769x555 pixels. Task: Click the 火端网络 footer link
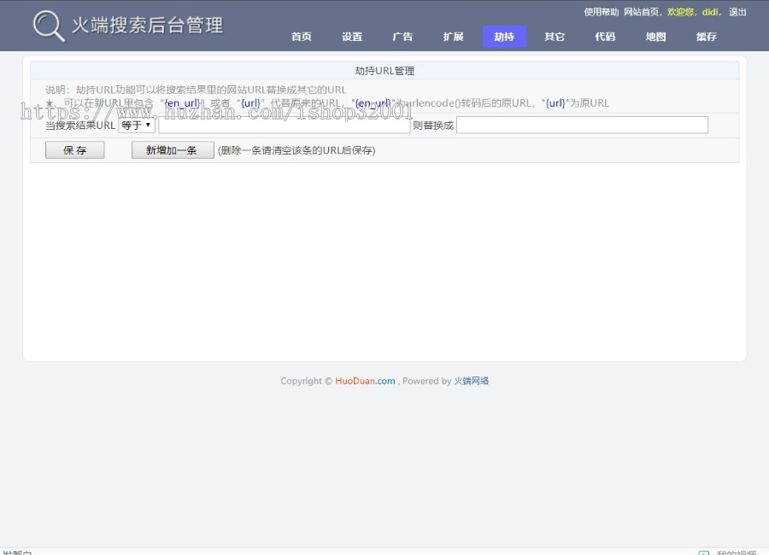click(471, 381)
